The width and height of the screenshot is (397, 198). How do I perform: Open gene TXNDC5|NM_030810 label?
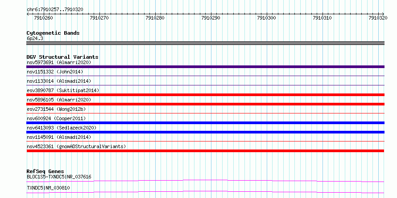click(48, 188)
